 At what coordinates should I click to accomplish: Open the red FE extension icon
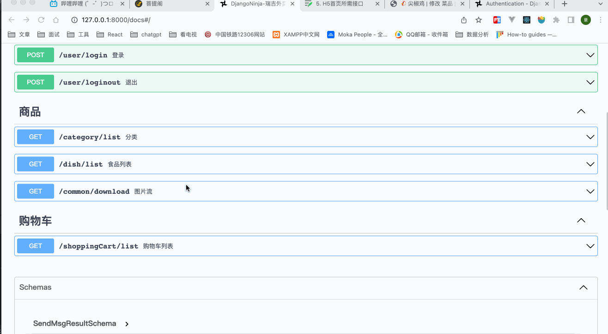click(497, 20)
